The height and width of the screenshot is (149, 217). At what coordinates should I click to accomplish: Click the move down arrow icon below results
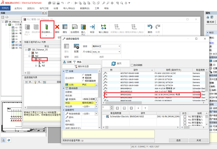[138, 108]
